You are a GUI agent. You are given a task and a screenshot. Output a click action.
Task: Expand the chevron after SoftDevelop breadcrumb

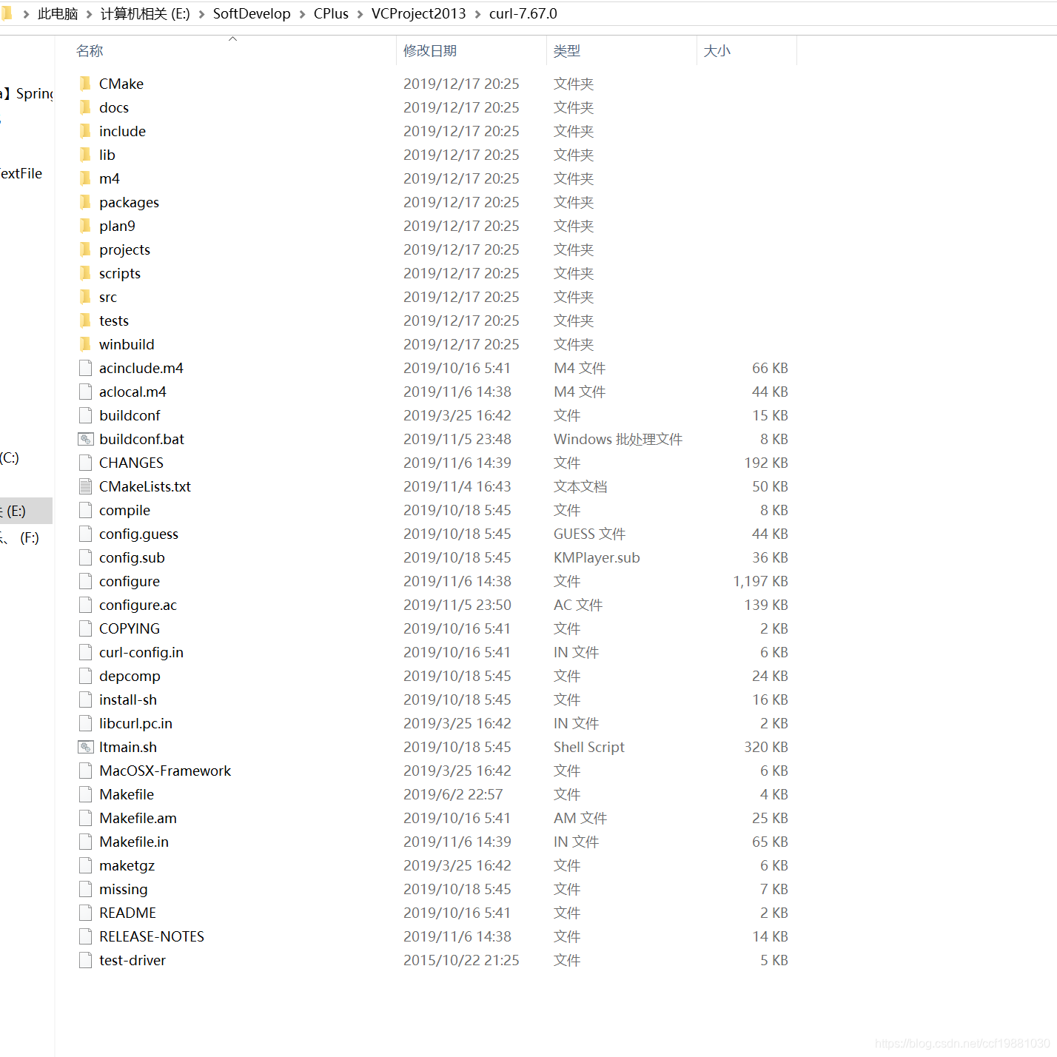click(x=302, y=14)
